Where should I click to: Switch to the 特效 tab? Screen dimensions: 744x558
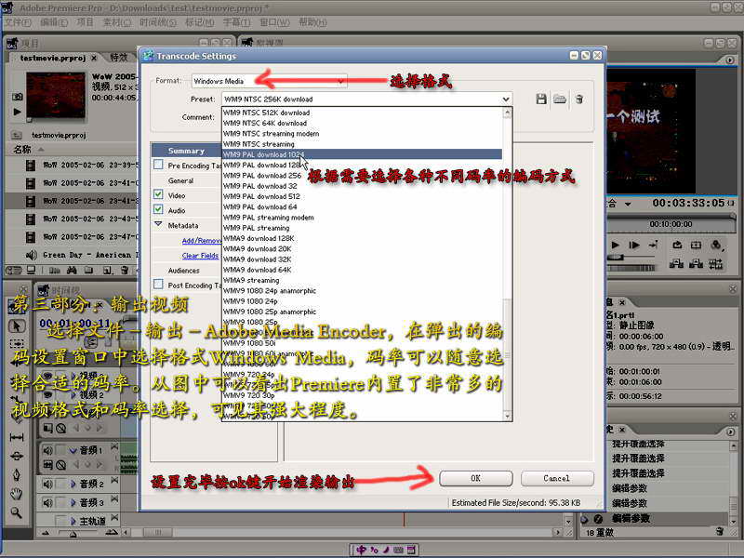tap(119, 58)
